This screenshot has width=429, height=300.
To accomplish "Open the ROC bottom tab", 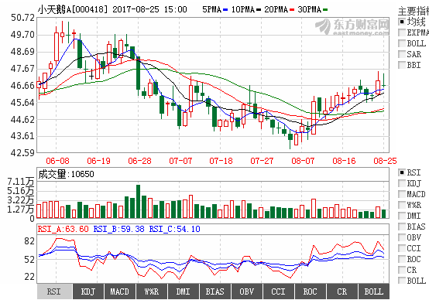I will coord(311,291).
